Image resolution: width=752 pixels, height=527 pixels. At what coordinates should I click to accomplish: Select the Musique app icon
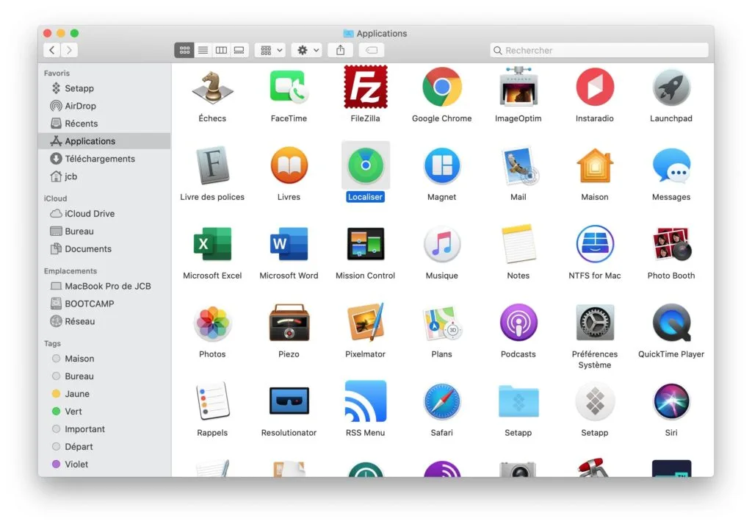click(441, 244)
